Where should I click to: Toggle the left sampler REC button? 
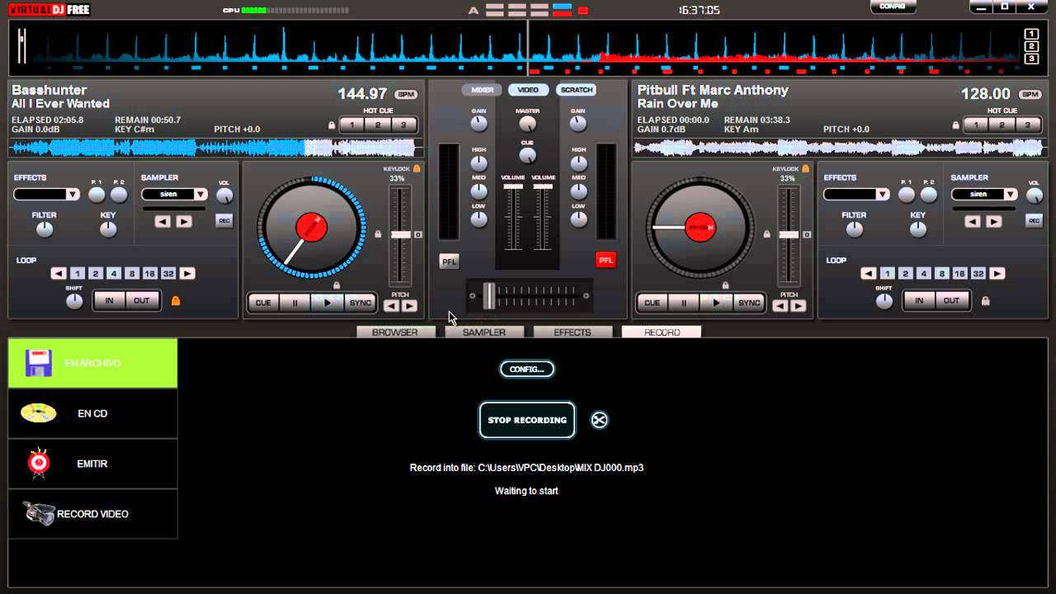pos(224,220)
